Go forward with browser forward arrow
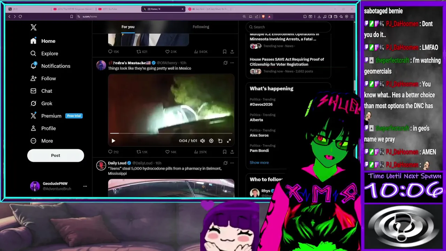The image size is (446, 251). click(x=14, y=16)
